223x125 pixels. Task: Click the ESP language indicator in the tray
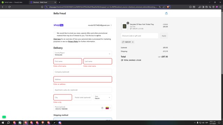tap(207, 123)
